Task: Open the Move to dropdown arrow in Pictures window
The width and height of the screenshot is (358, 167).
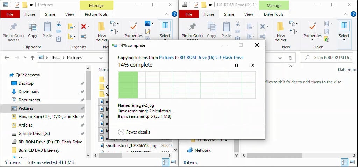Action: (75, 26)
